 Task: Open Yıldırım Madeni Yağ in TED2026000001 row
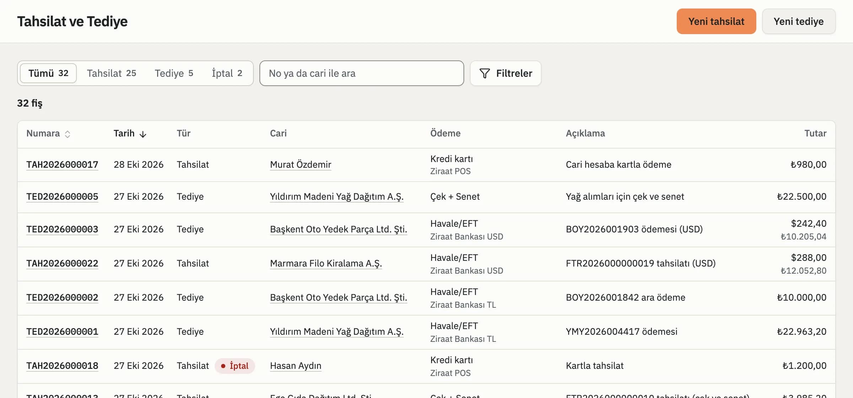point(337,332)
